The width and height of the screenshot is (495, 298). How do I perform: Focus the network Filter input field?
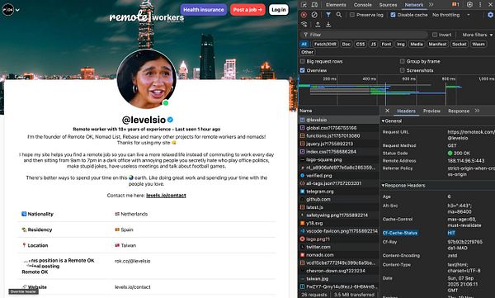(x=365, y=35)
